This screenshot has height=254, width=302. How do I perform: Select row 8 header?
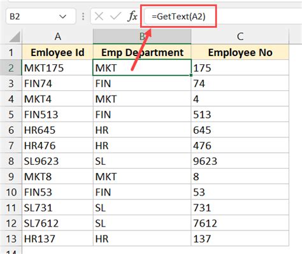click(x=11, y=161)
